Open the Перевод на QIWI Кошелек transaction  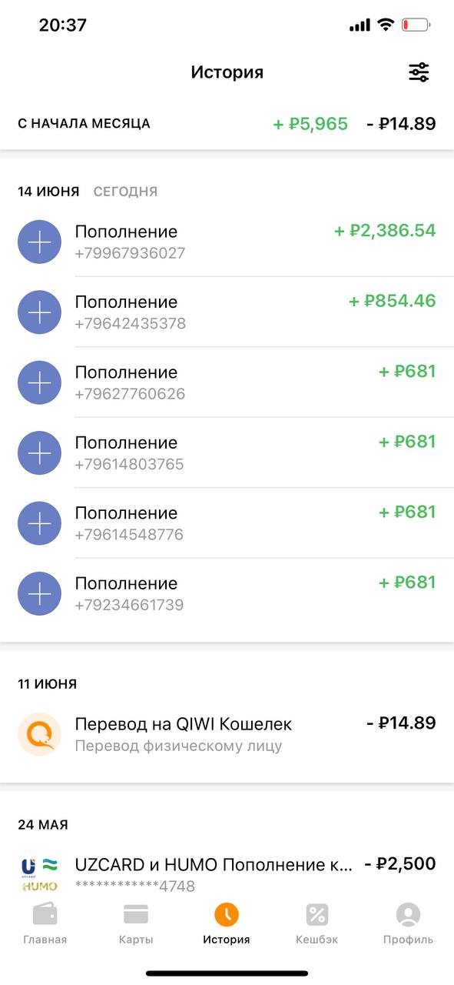coord(227,734)
